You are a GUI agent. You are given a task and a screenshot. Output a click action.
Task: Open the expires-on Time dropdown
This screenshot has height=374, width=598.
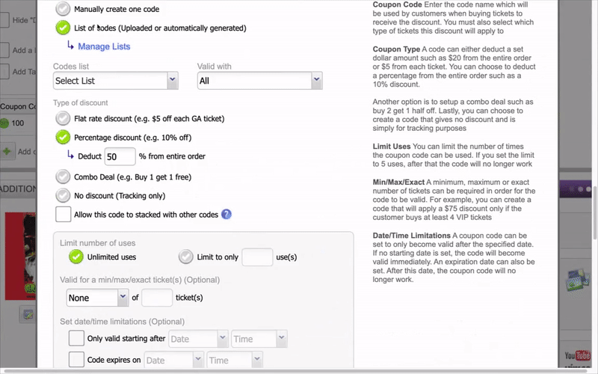pos(235,361)
